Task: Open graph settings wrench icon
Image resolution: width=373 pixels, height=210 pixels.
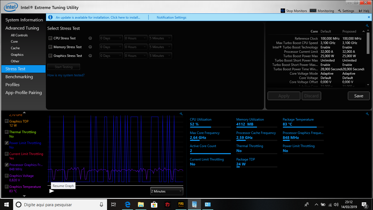Action: click(181, 114)
